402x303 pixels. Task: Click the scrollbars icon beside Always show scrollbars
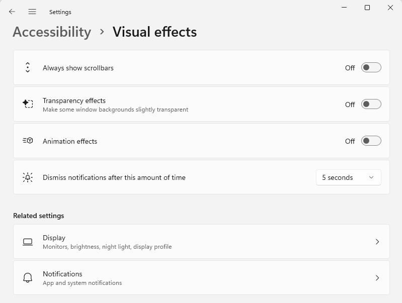28,67
